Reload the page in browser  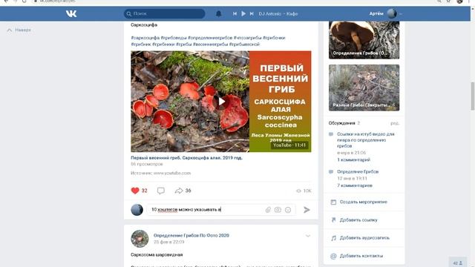coord(24,1)
